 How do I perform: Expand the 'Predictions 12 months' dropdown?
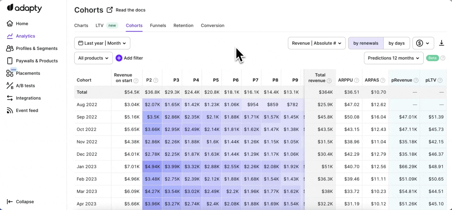click(x=393, y=58)
